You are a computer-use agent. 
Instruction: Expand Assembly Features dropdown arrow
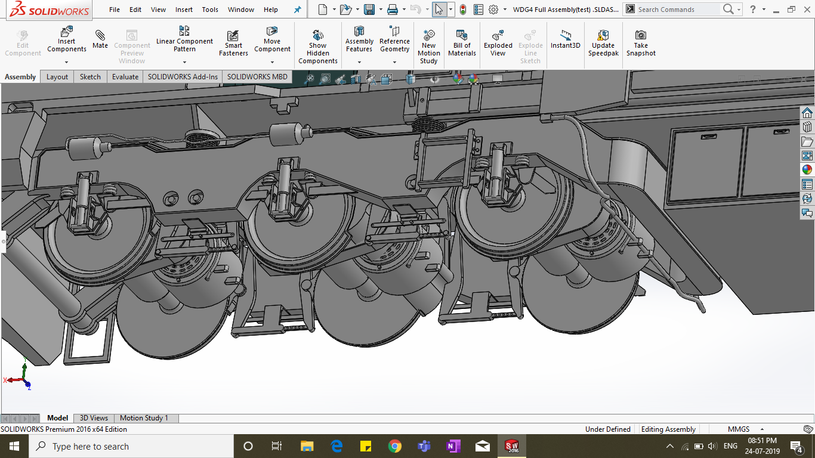click(359, 62)
